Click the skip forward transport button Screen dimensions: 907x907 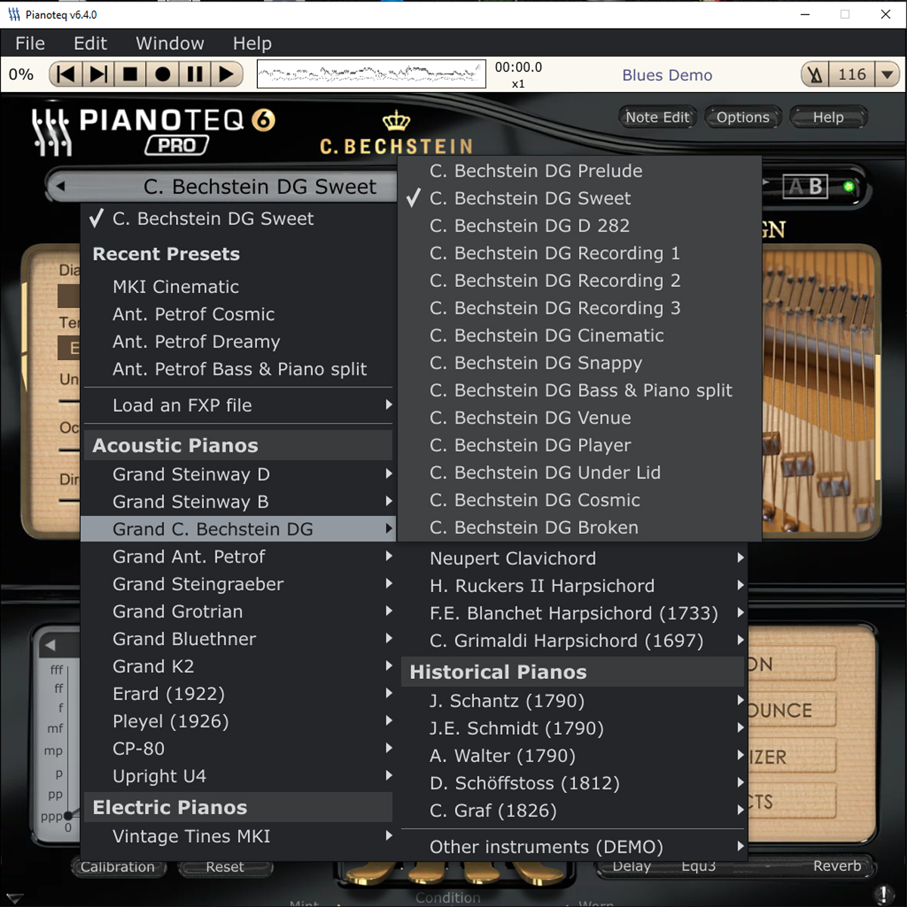98,74
